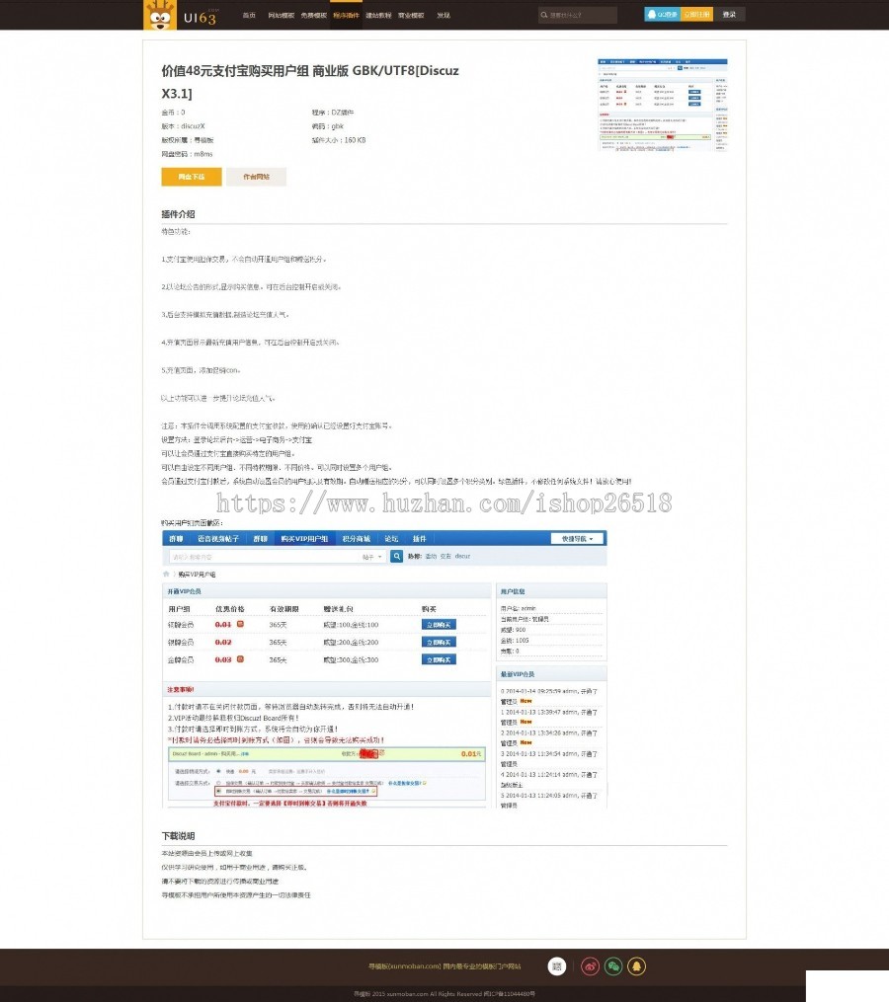Click the 插件介绍 section heading

178,214
